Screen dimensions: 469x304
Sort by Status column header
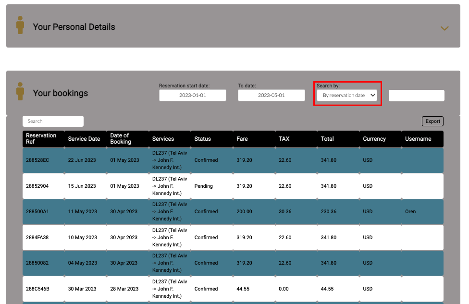click(x=212, y=139)
